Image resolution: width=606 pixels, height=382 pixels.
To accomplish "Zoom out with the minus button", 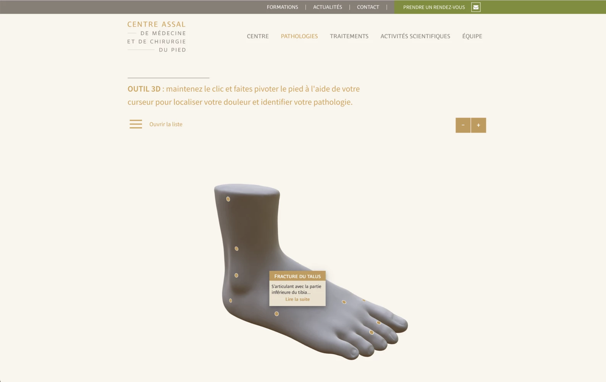I will (x=463, y=125).
